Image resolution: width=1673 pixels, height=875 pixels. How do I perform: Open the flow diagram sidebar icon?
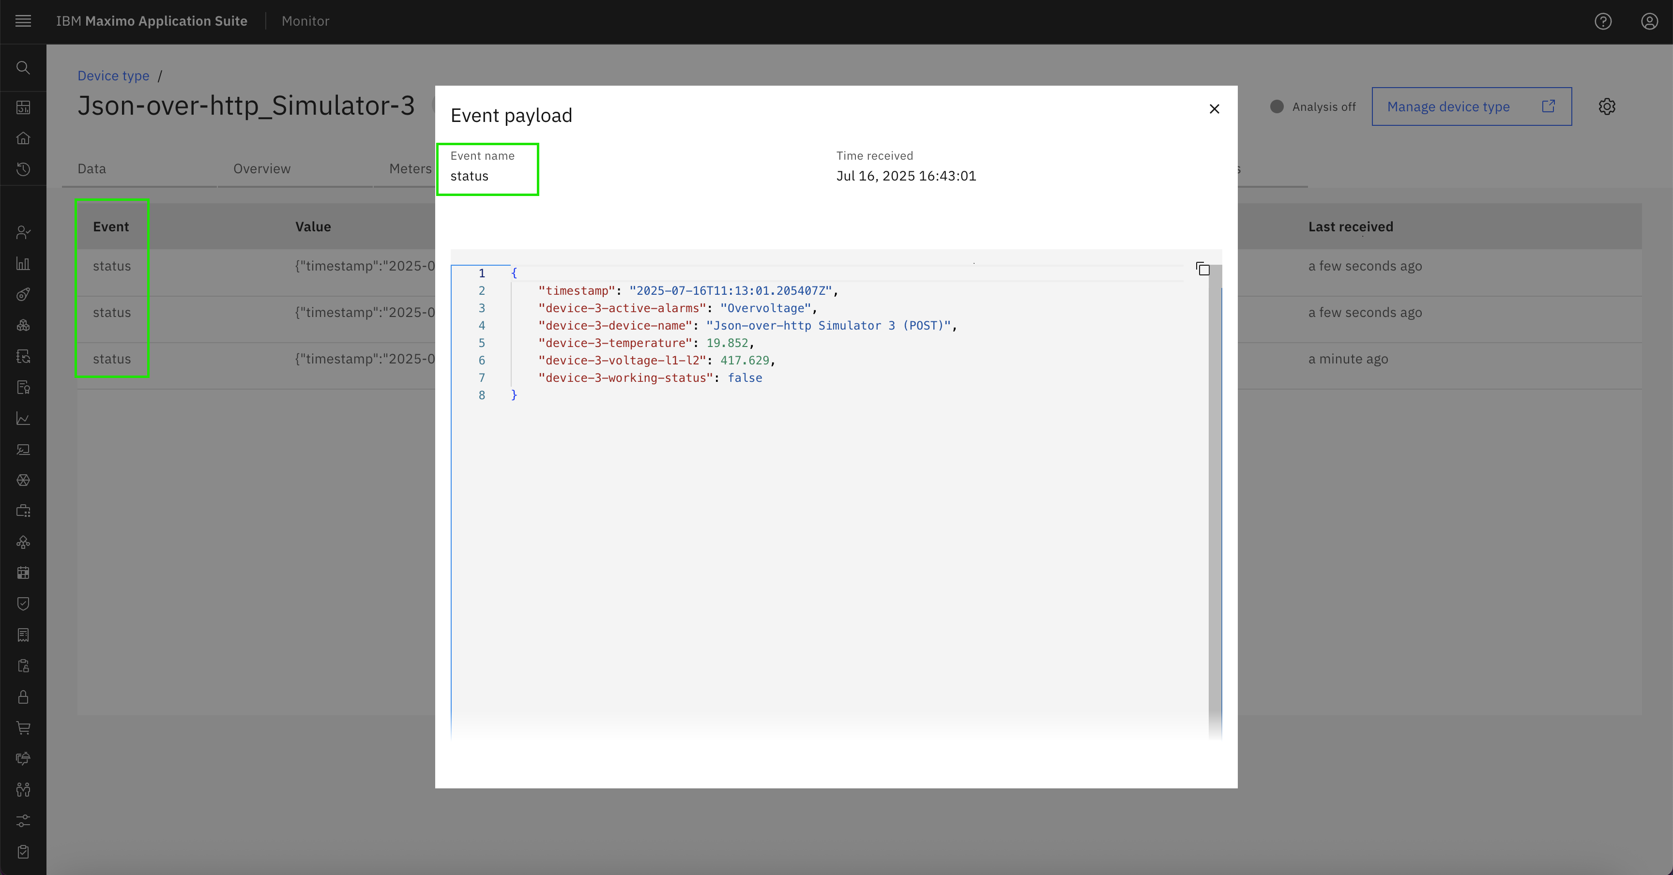click(x=23, y=542)
